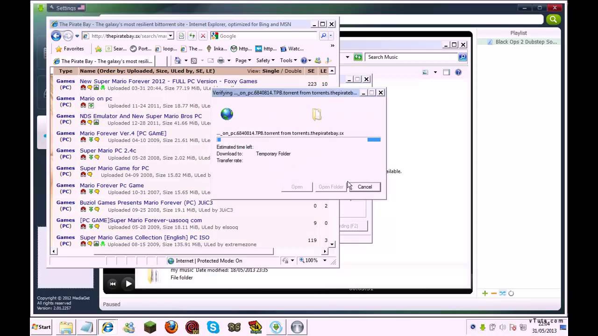Open 'Port...' favorites bar link
The width and height of the screenshot is (598, 336).
tap(141, 49)
